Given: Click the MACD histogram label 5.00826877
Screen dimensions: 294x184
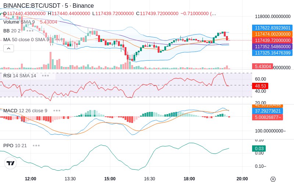Looking at the screenshot, I should click(268, 117).
